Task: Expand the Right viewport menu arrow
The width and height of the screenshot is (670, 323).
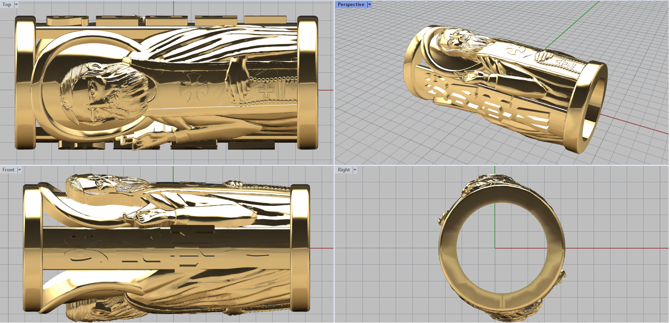Action: [x=355, y=170]
